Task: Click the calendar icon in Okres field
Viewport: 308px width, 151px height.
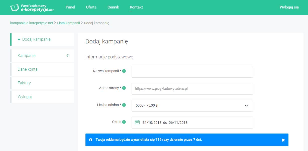Action: click(137, 122)
